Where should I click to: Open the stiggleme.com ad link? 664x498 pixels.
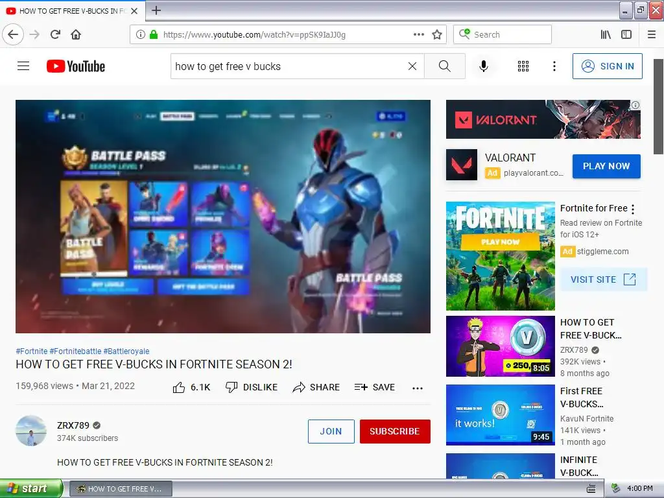point(602,251)
